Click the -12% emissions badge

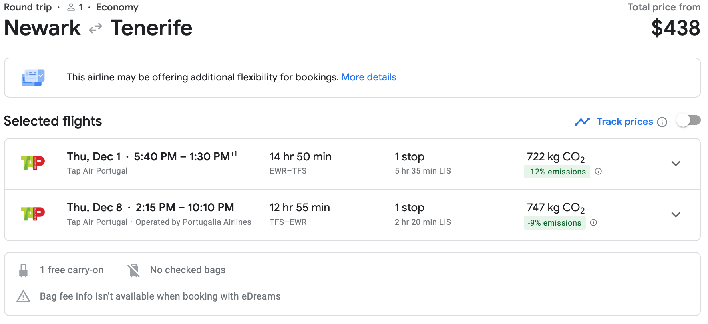pyautogui.click(x=556, y=172)
